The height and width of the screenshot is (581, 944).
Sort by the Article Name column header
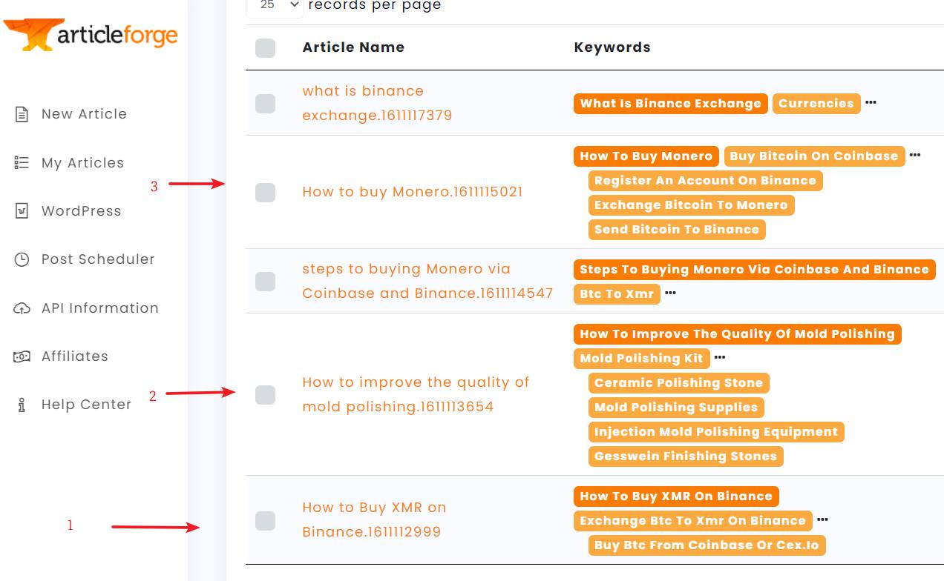(x=353, y=47)
